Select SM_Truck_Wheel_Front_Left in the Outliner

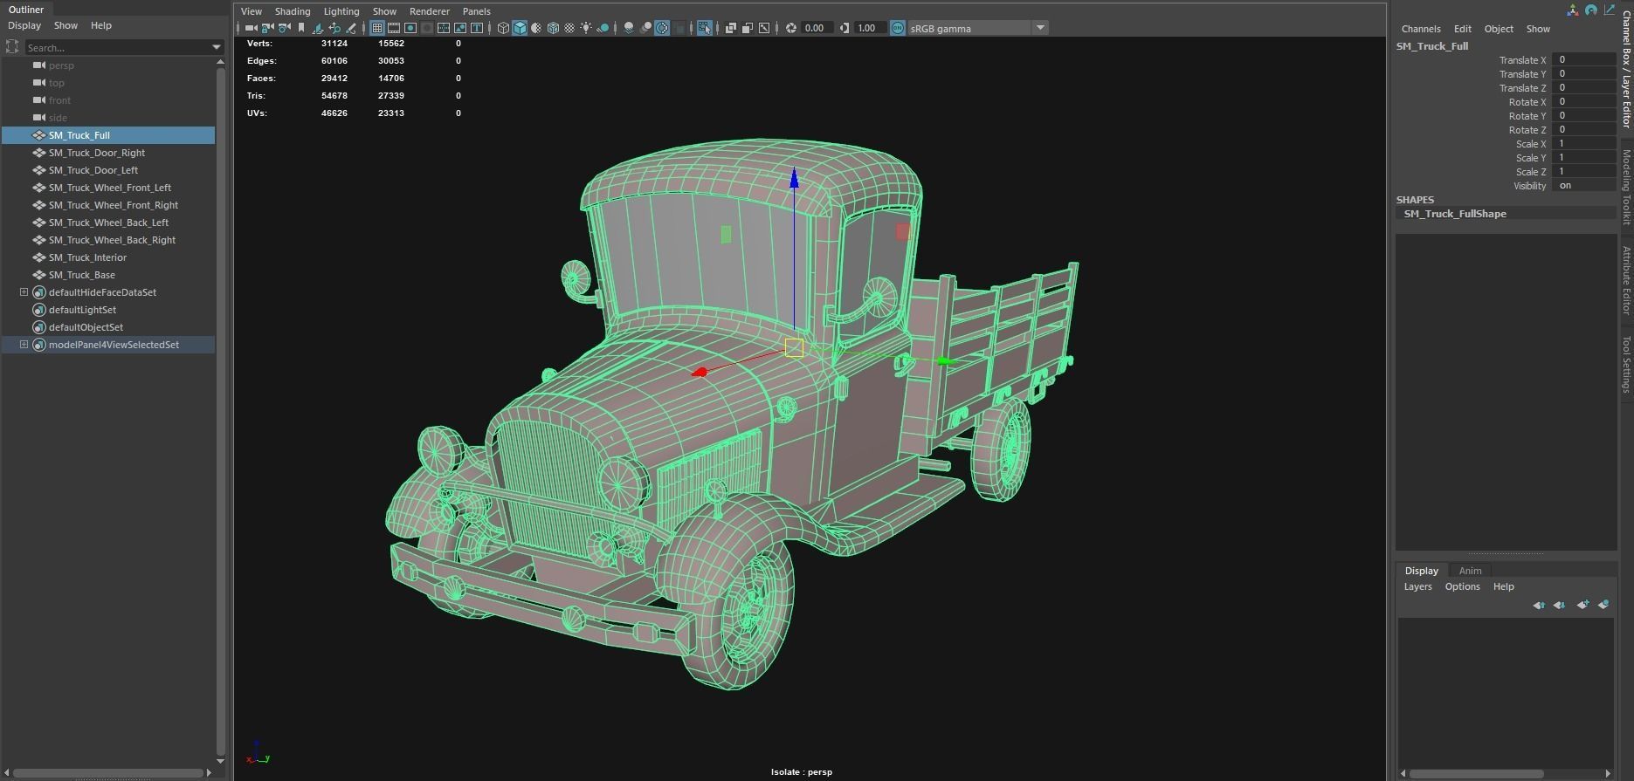[x=110, y=188]
